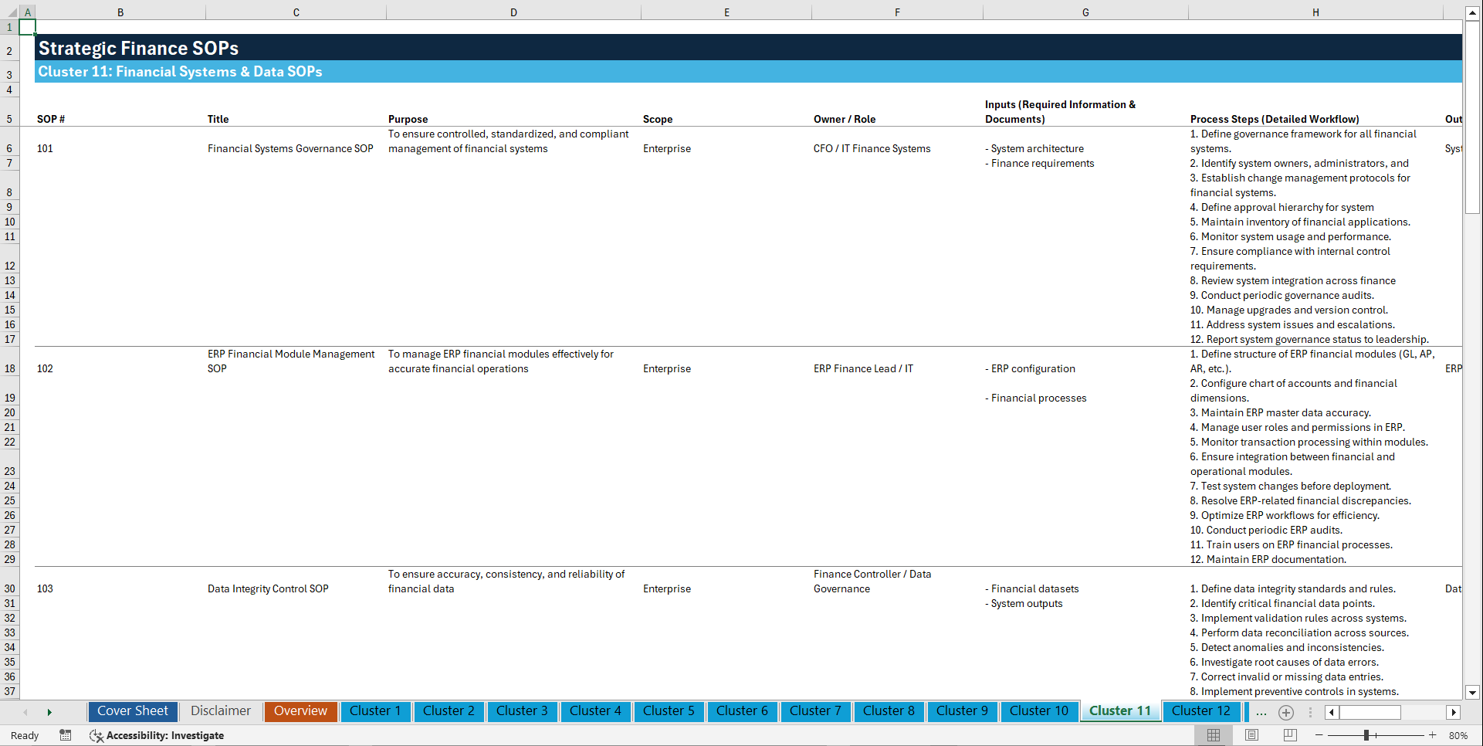The height and width of the screenshot is (746, 1483).
Task: Run the Accessibility: Investigate check
Action: point(157,735)
